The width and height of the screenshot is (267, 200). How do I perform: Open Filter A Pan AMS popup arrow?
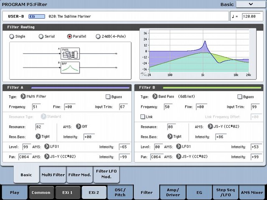(46, 157)
